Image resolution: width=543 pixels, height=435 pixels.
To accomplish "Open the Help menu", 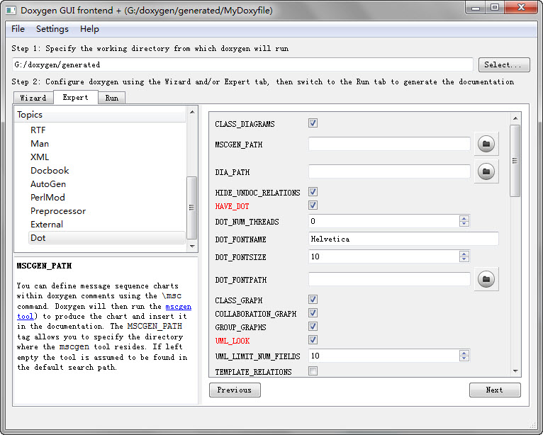I will 89,29.
